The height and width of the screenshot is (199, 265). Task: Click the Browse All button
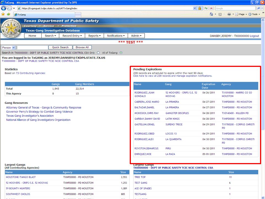coord(82,47)
